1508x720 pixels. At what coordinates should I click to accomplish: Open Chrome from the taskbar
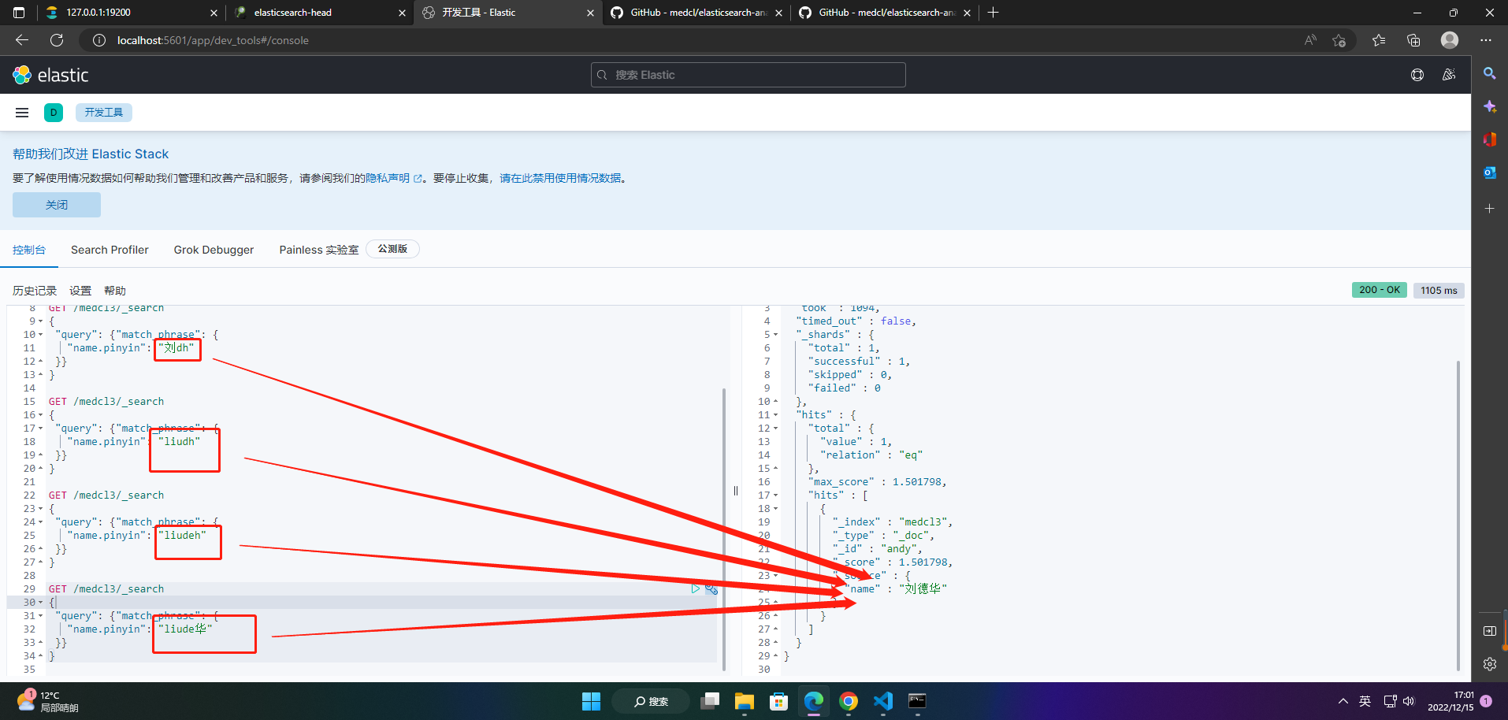849,701
